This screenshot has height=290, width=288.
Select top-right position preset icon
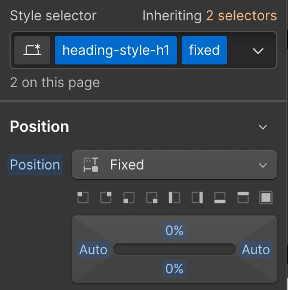106,198
